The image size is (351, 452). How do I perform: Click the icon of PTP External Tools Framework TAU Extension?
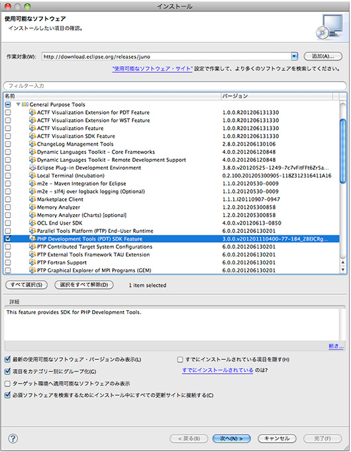click(32, 254)
